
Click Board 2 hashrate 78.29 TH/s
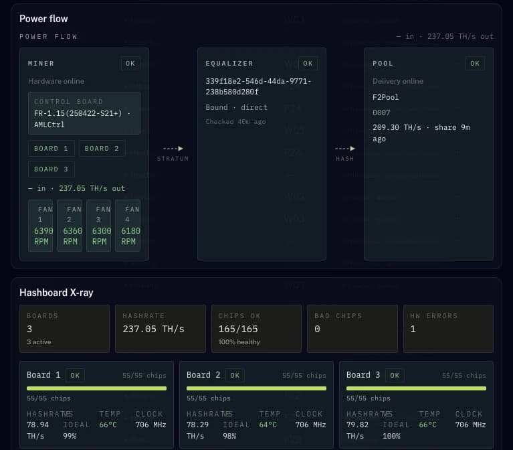tap(197, 430)
